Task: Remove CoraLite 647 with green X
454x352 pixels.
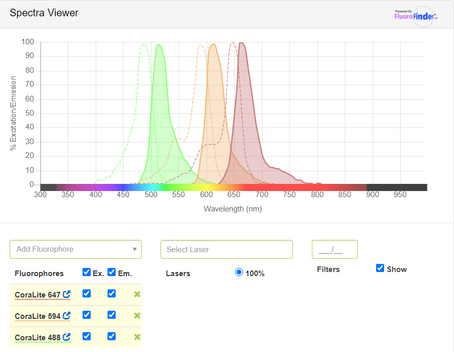Action: [x=137, y=294]
